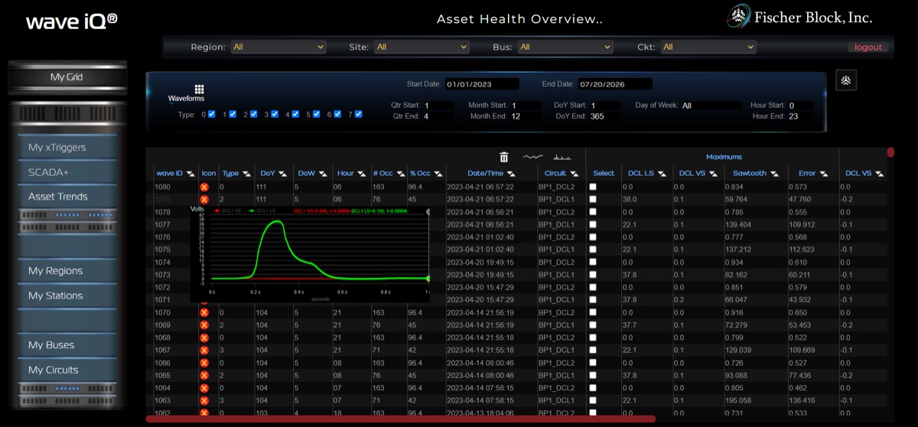Uncheck waveform Type 4 checkbox
This screenshot has height=427, width=918.
pos(295,114)
